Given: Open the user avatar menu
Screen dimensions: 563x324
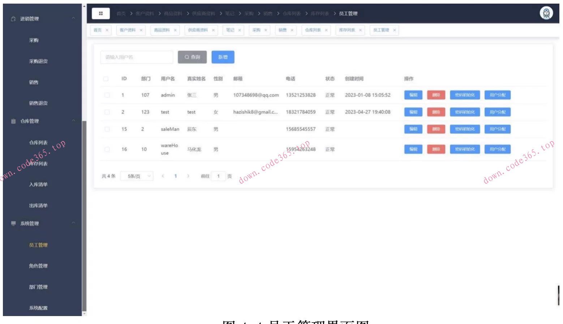Looking at the screenshot, I should click(x=546, y=13).
